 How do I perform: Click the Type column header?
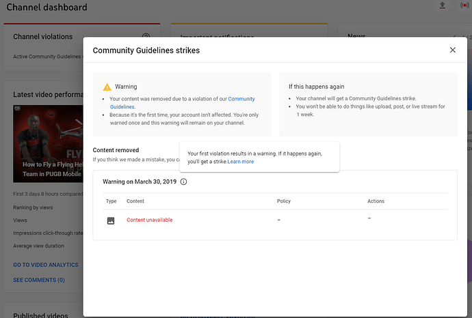coord(111,201)
